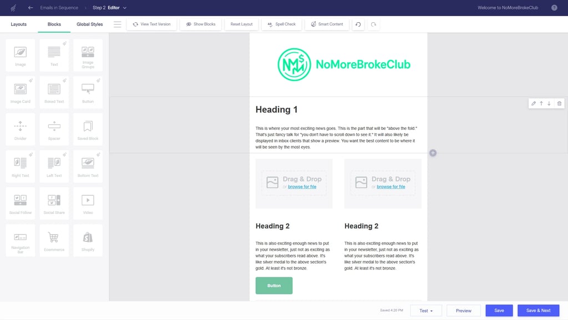Screen dimensions: 568x320
Task: Expand the Step 2 Editor dropdown
Action: (x=109, y=8)
